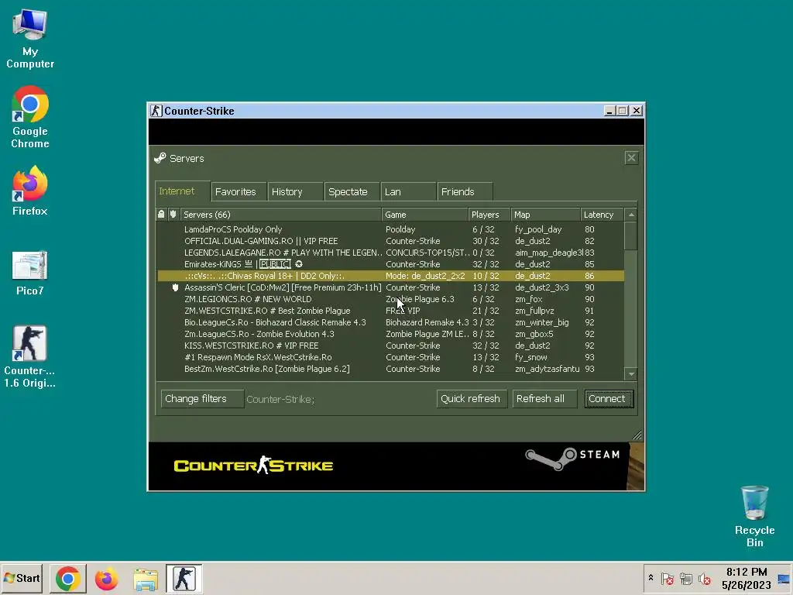Launch Counter-Strike 1.6 Original desktop shortcut

coord(30,356)
